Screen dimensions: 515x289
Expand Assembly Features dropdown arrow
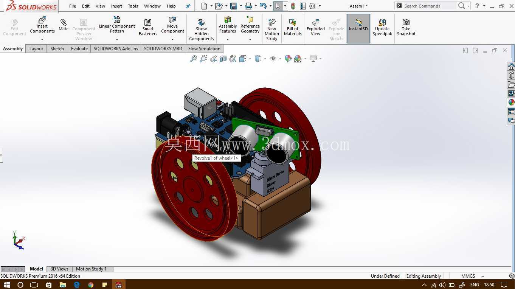pyautogui.click(x=228, y=39)
